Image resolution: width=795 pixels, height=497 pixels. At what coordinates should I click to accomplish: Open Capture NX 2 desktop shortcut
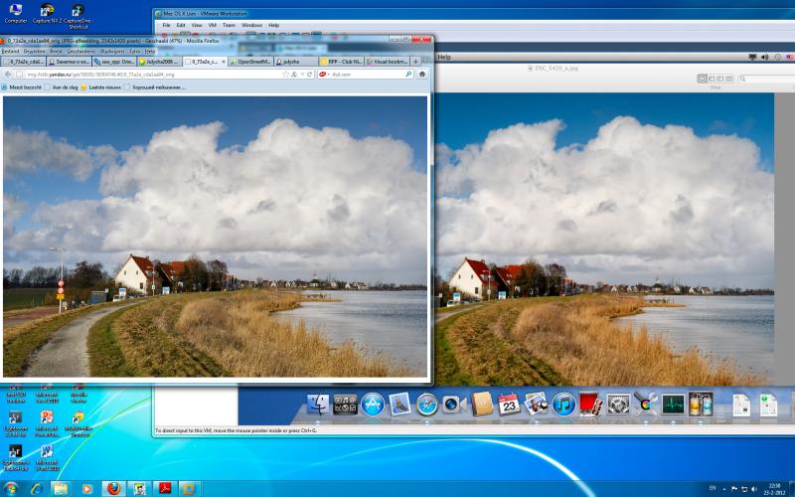click(x=47, y=13)
